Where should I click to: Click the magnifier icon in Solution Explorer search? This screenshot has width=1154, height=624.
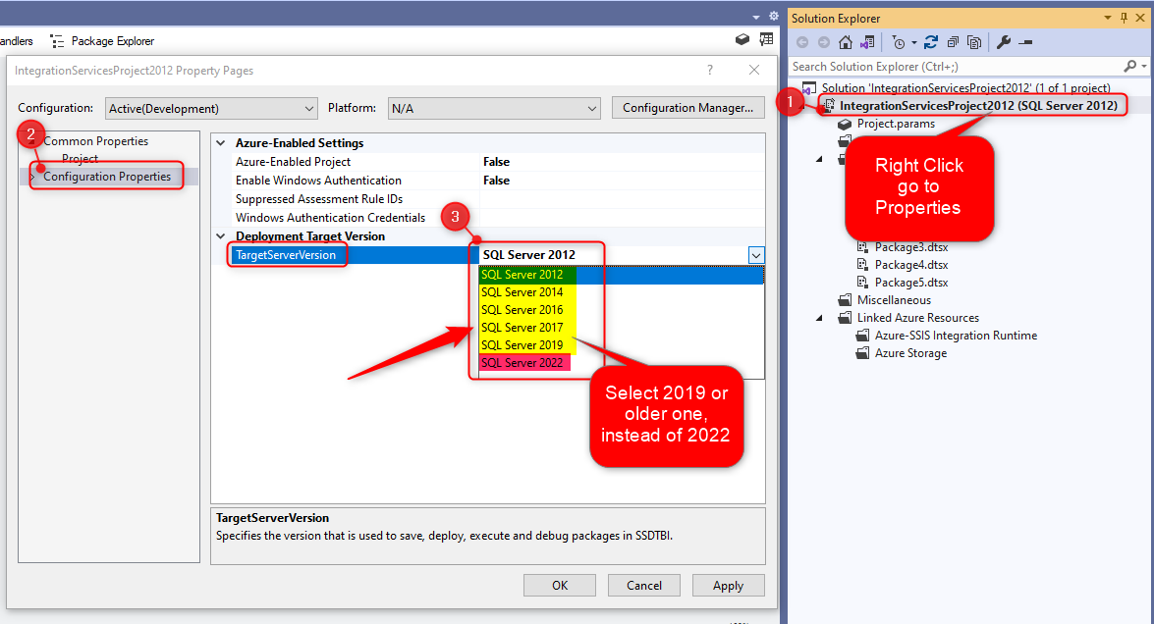pyautogui.click(x=1129, y=66)
